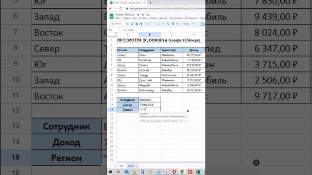The image size is (312, 175).
Task: Open Opera from the taskbar
Action: point(175,172)
